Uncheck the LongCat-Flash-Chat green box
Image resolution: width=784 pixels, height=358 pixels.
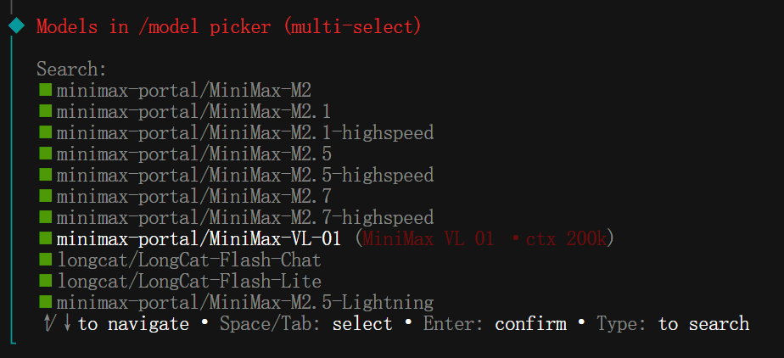(x=45, y=260)
